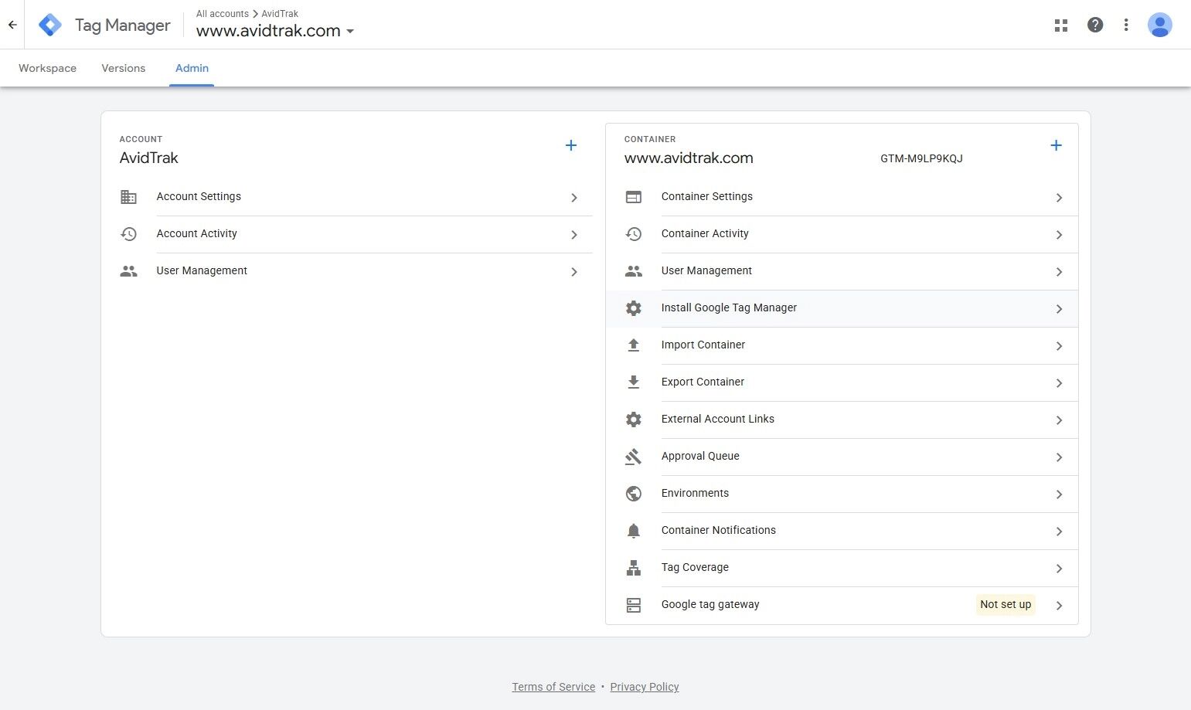Click the AvidTrak account name heading
Screen dimensions: 1191x710
(x=148, y=158)
